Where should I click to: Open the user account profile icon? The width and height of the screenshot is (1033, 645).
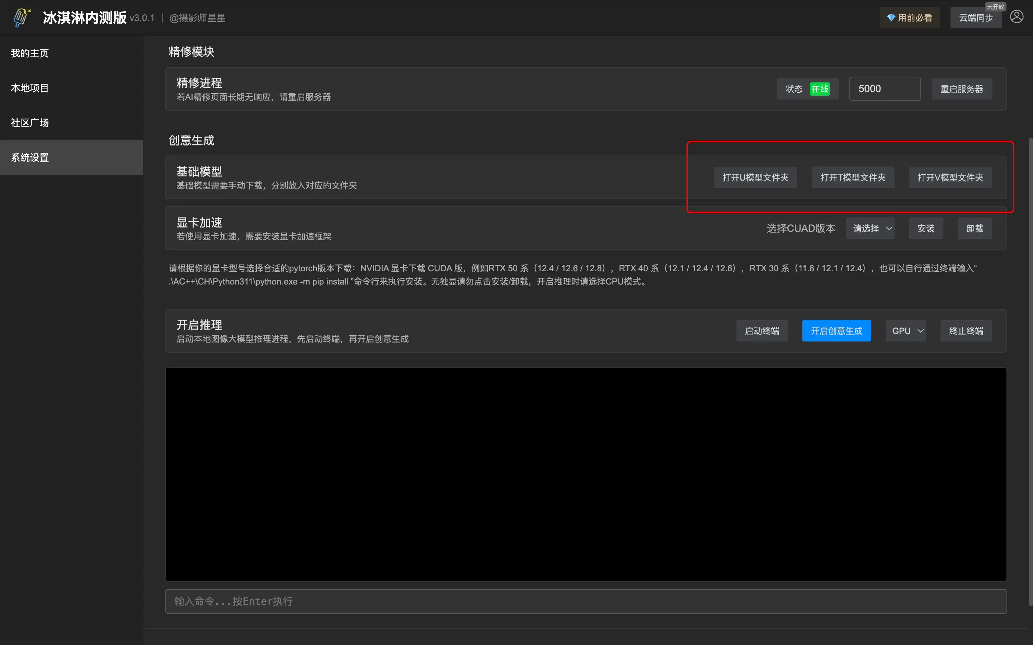point(1017,17)
